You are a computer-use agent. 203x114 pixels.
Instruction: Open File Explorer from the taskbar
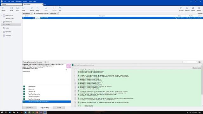14,112
